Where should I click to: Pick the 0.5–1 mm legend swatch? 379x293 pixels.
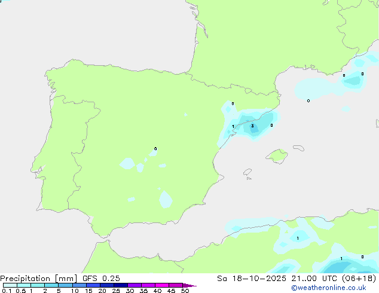pos(24,285)
